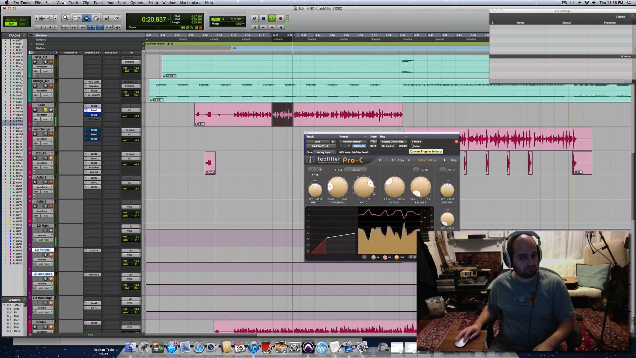Viewport: 636px width, 358px height.
Task: Open the Marketplace menu
Action: [x=190, y=3]
